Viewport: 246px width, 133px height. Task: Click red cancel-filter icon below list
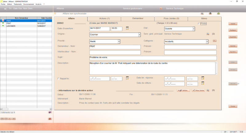[x=50, y=119]
